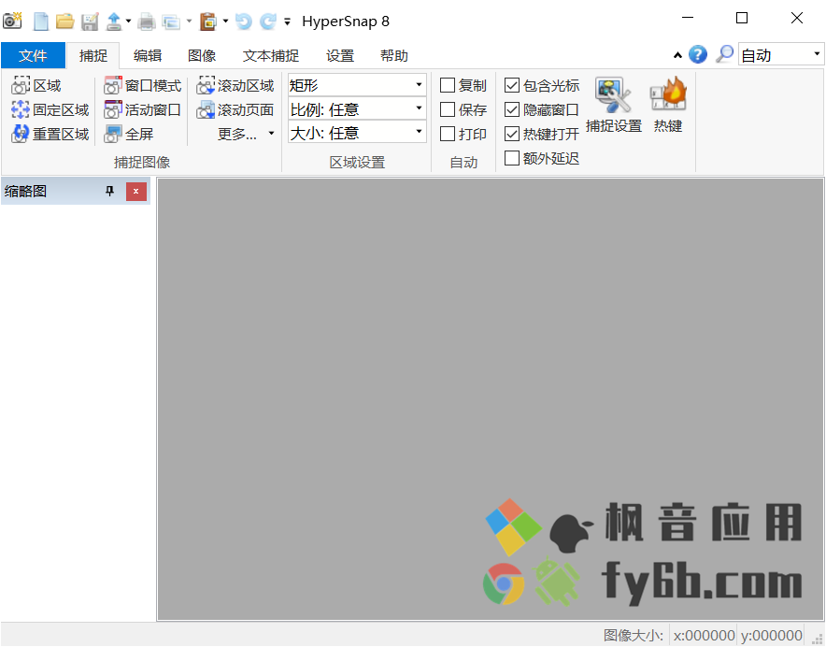This screenshot has width=826, height=647.
Task: Expand the dropdown arrow after the print icons
Action: pyautogui.click(x=189, y=22)
